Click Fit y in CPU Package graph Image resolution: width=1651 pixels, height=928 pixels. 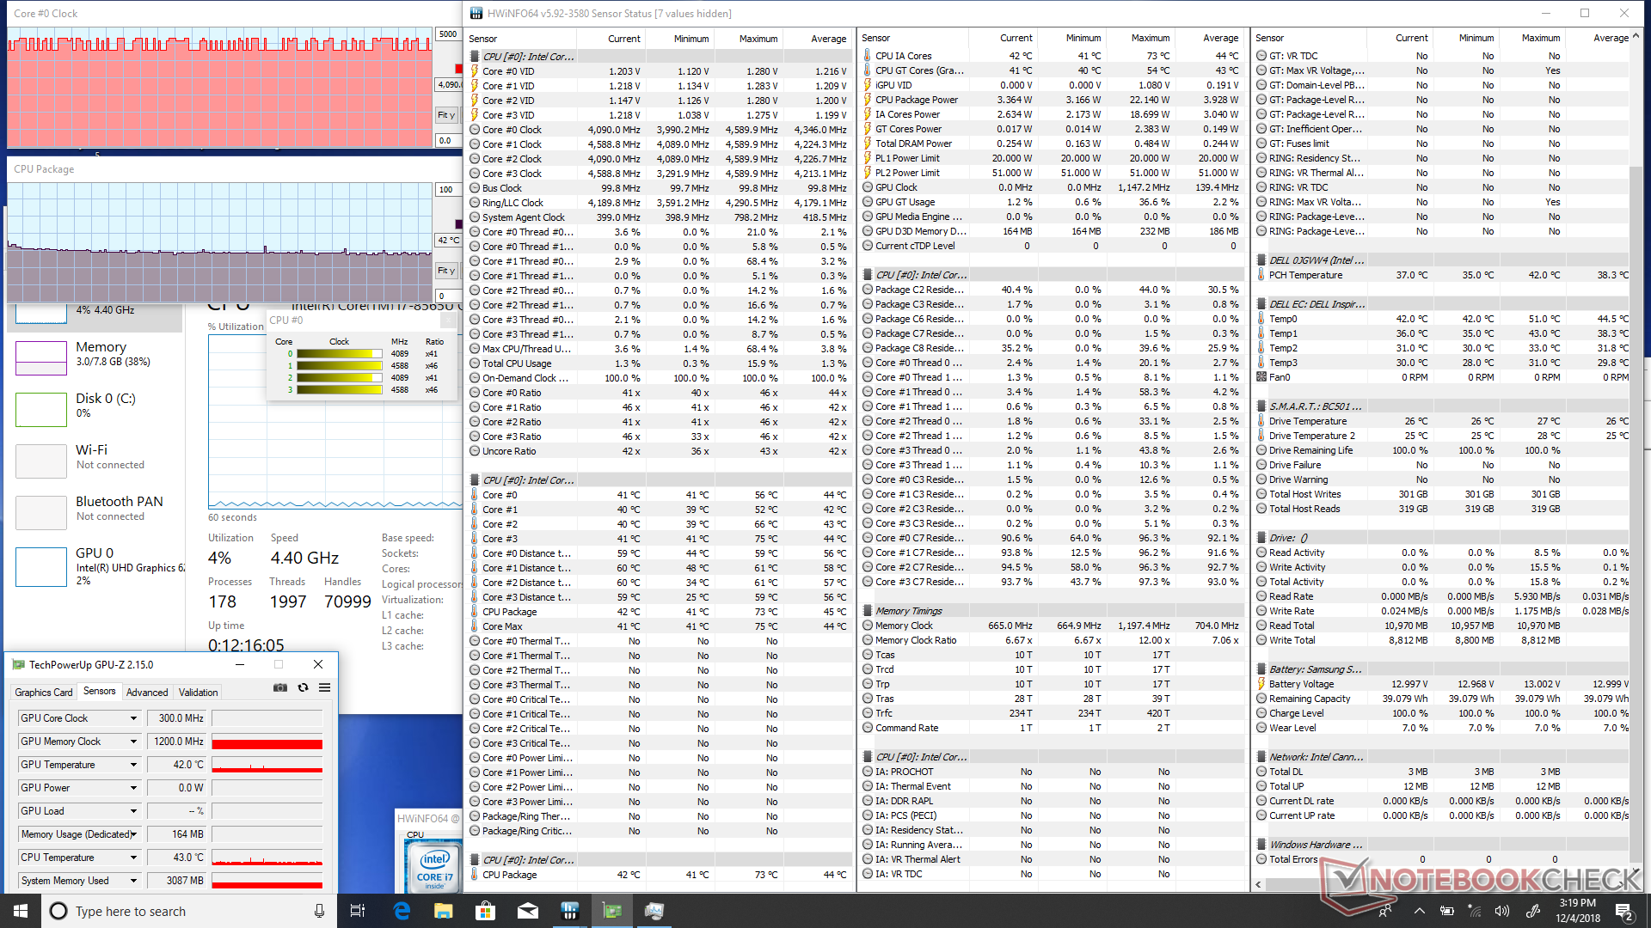[x=446, y=271]
